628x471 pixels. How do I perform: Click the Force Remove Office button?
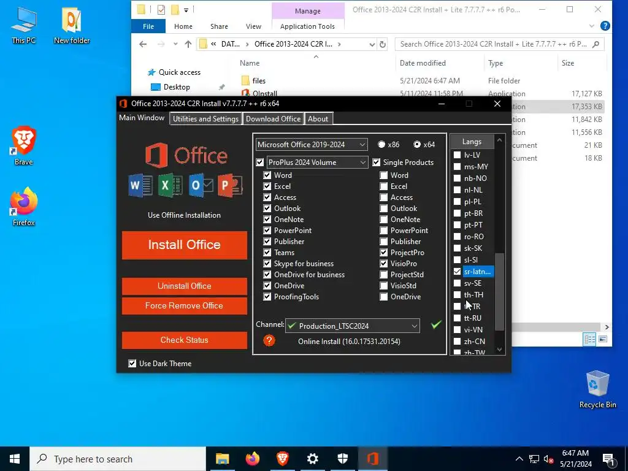[184, 305]
